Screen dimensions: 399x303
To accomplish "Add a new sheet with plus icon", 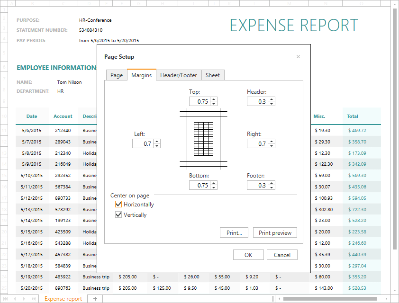I will (95, 299).
